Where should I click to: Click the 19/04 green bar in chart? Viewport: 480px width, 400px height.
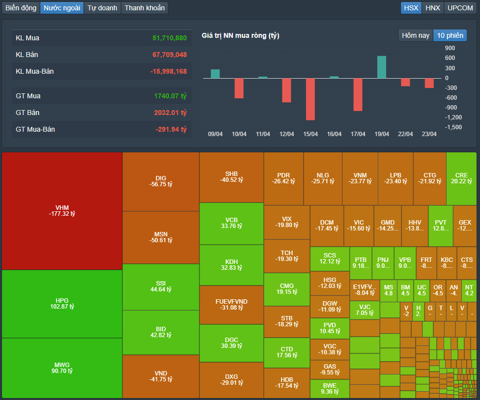click(382, 67)
